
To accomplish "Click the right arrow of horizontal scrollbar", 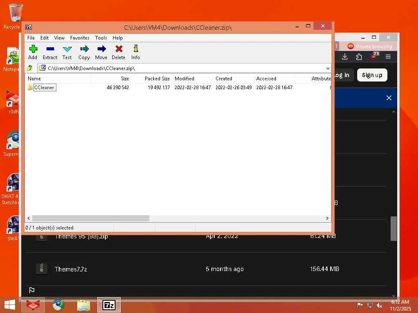I will 327,218.
